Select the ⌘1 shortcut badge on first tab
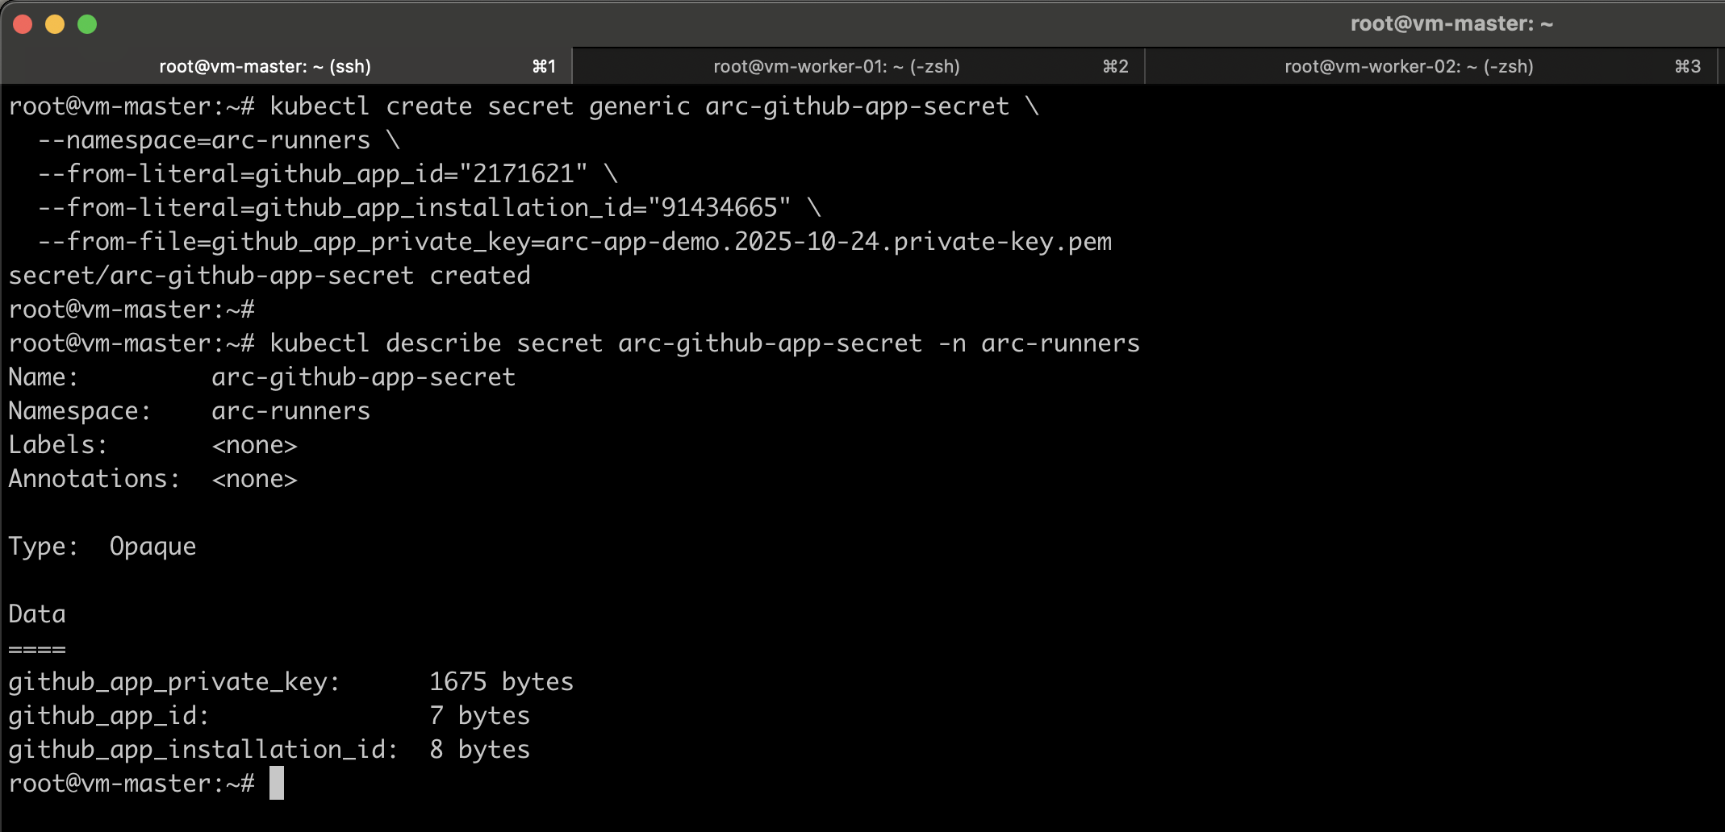The image size is (1725, 832). [545, 66]
